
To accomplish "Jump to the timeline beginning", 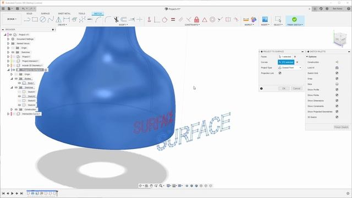I will pyautogui.click(x=3, y=193).
